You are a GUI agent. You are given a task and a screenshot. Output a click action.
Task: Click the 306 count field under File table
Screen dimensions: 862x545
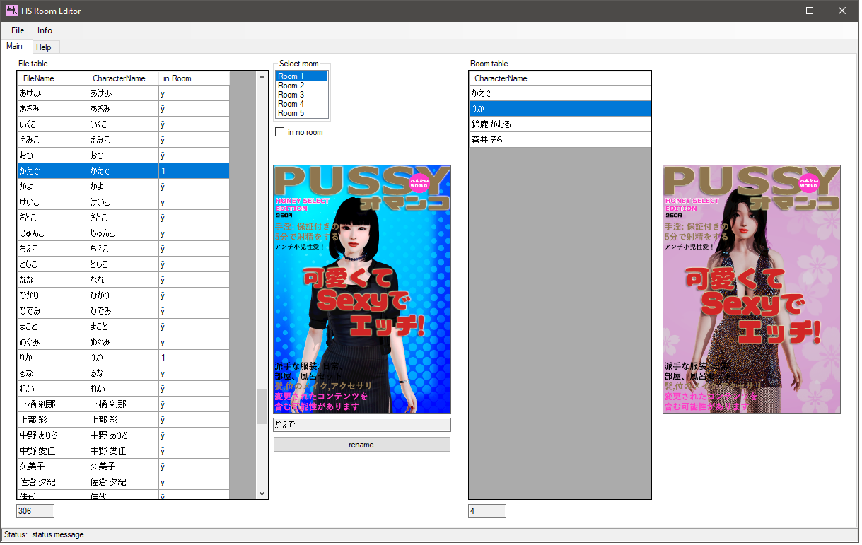[x=35, y=511]
